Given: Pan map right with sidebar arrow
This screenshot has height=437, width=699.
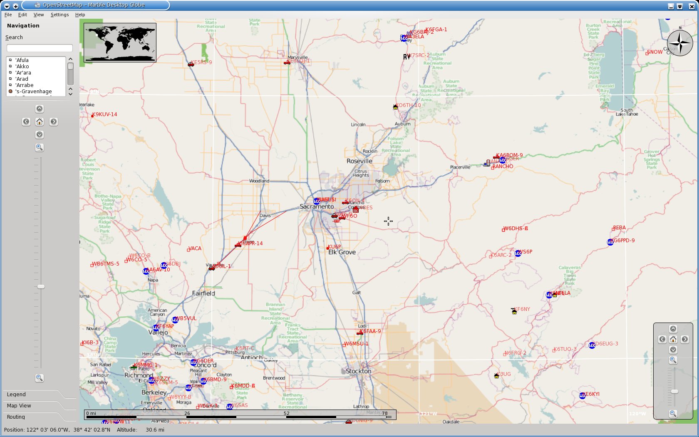Looking at the screenshot, I should click(54, 122).
